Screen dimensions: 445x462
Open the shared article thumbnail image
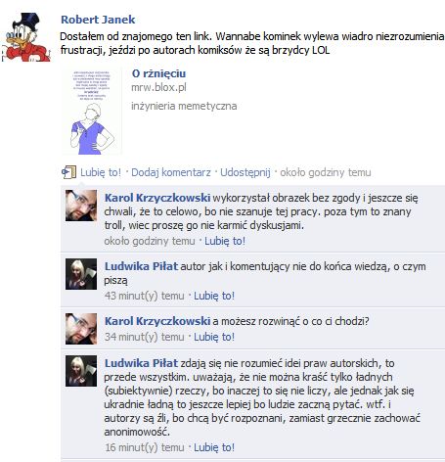[x=91, y=111]
